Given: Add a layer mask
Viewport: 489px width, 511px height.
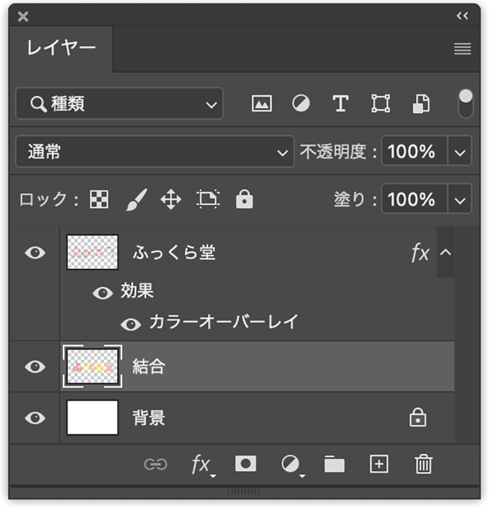Looking at the screenshot, I should [245, 463].
